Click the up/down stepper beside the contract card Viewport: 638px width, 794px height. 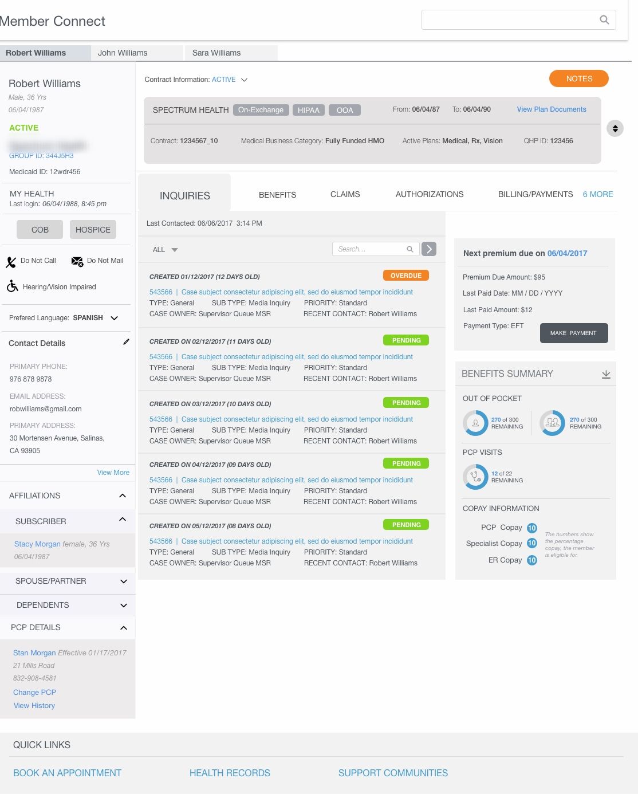(x=615, y=128)
